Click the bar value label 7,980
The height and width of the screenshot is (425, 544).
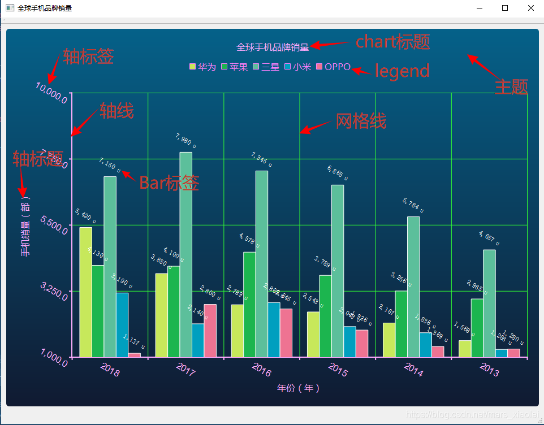[x=186, y=141]
